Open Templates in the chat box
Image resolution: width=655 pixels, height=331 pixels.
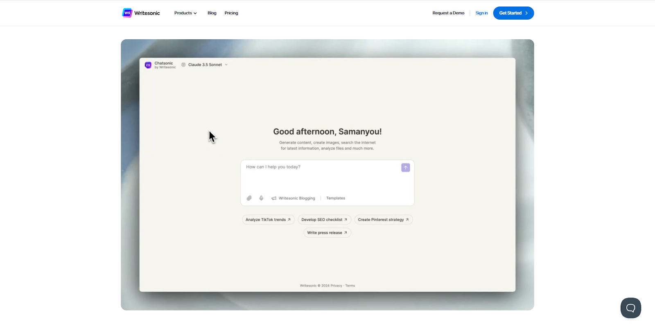(x=336, y=198)
